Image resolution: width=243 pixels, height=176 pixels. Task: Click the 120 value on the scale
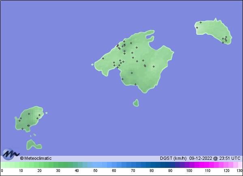[x=226, y=171]
